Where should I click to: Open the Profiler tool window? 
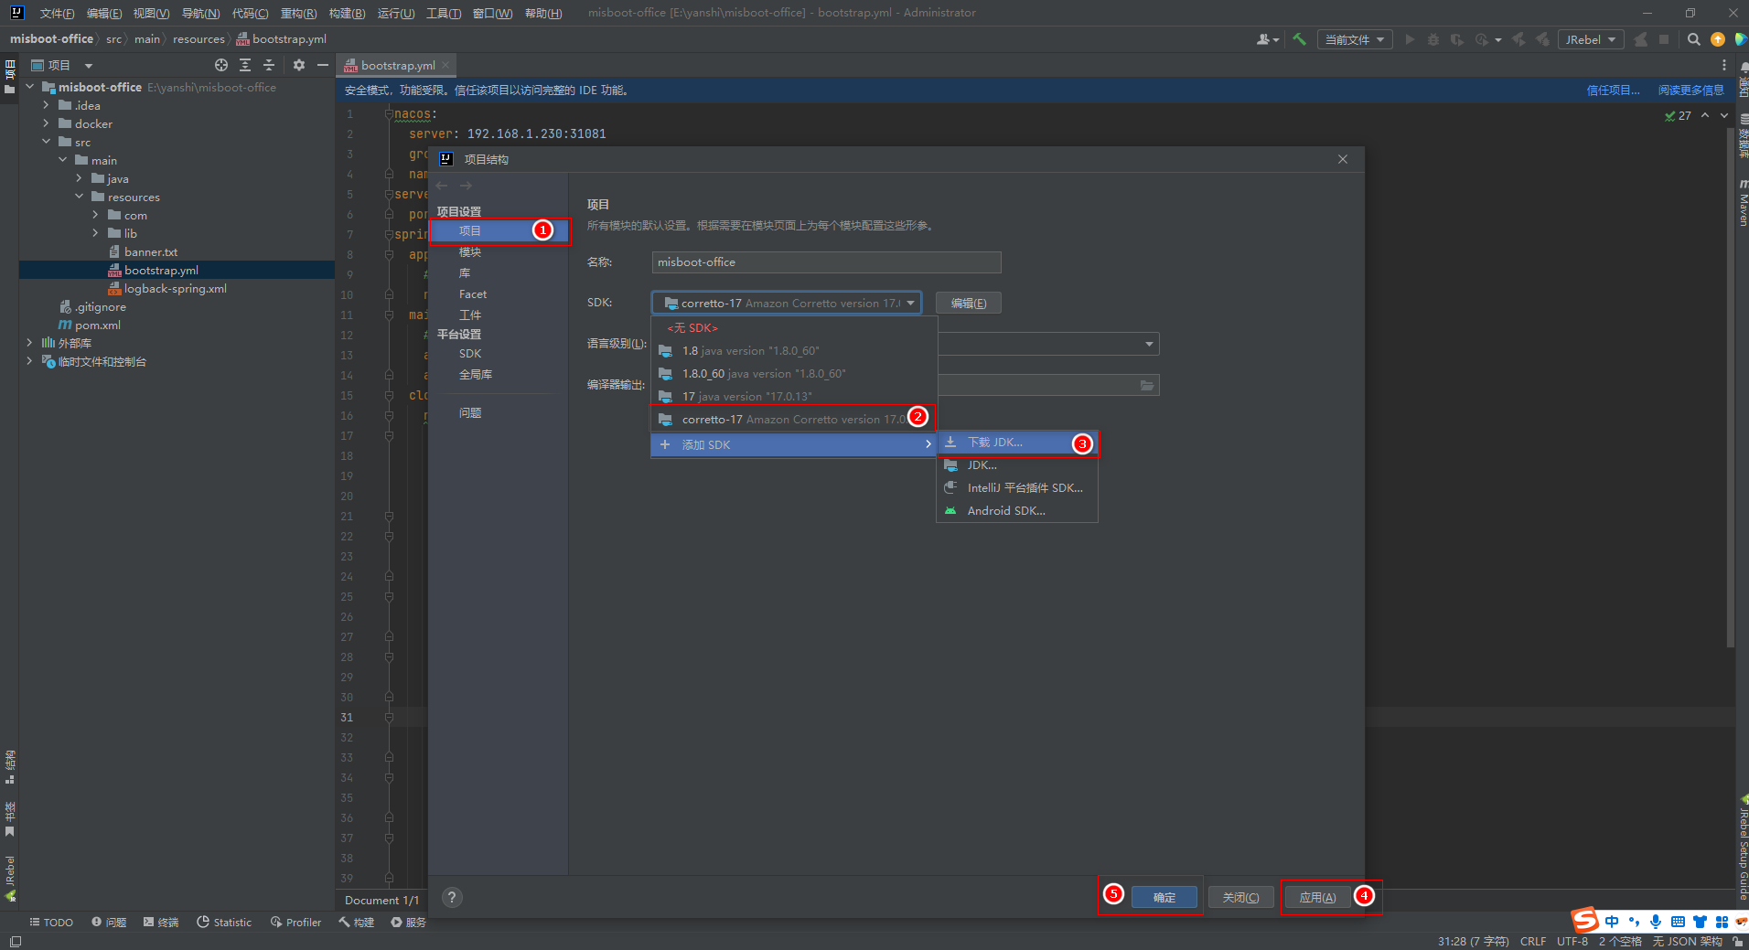pos(295,922)
